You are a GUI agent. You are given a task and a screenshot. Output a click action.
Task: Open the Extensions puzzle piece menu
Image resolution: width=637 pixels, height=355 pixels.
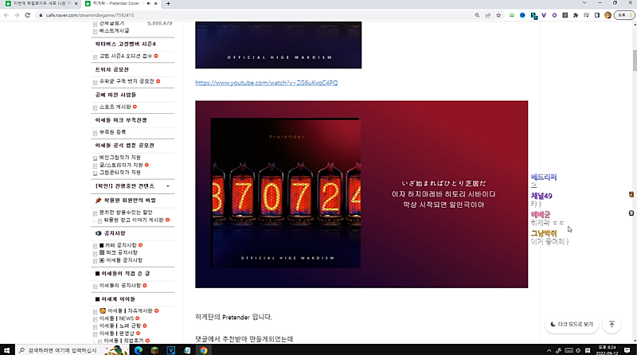coord(575,15)
